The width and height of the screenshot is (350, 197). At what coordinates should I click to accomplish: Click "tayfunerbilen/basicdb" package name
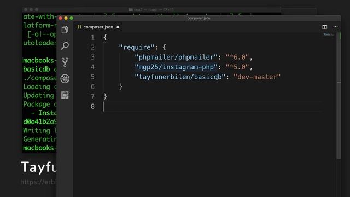[x=180, y=77]
